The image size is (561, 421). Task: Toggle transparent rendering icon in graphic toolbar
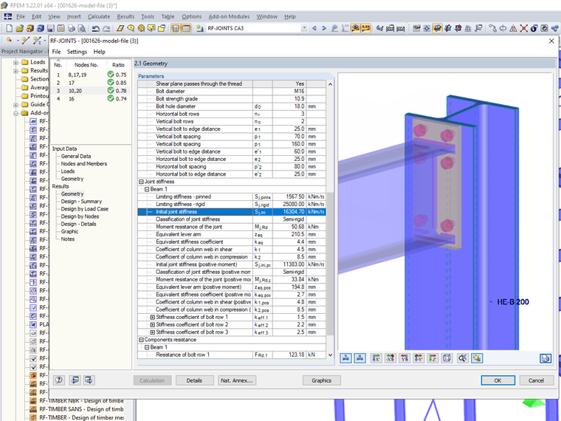tap(477, 358)
